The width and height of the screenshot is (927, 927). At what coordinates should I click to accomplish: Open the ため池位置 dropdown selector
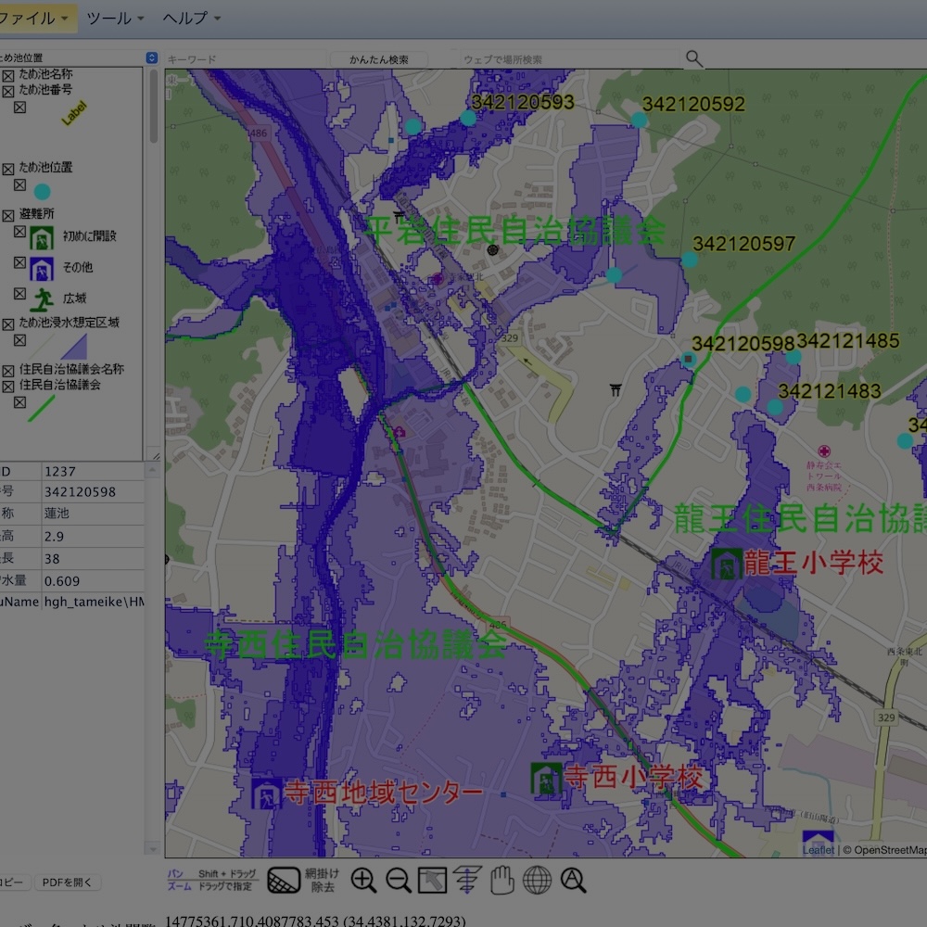(152, 57)
